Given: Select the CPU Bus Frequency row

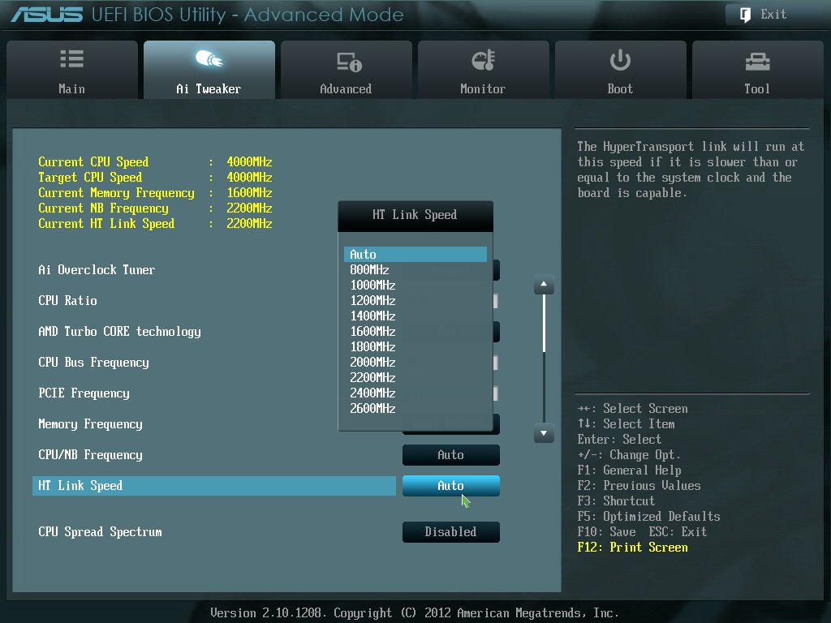Looking at the screenshot, I should [x=94, y=363].
